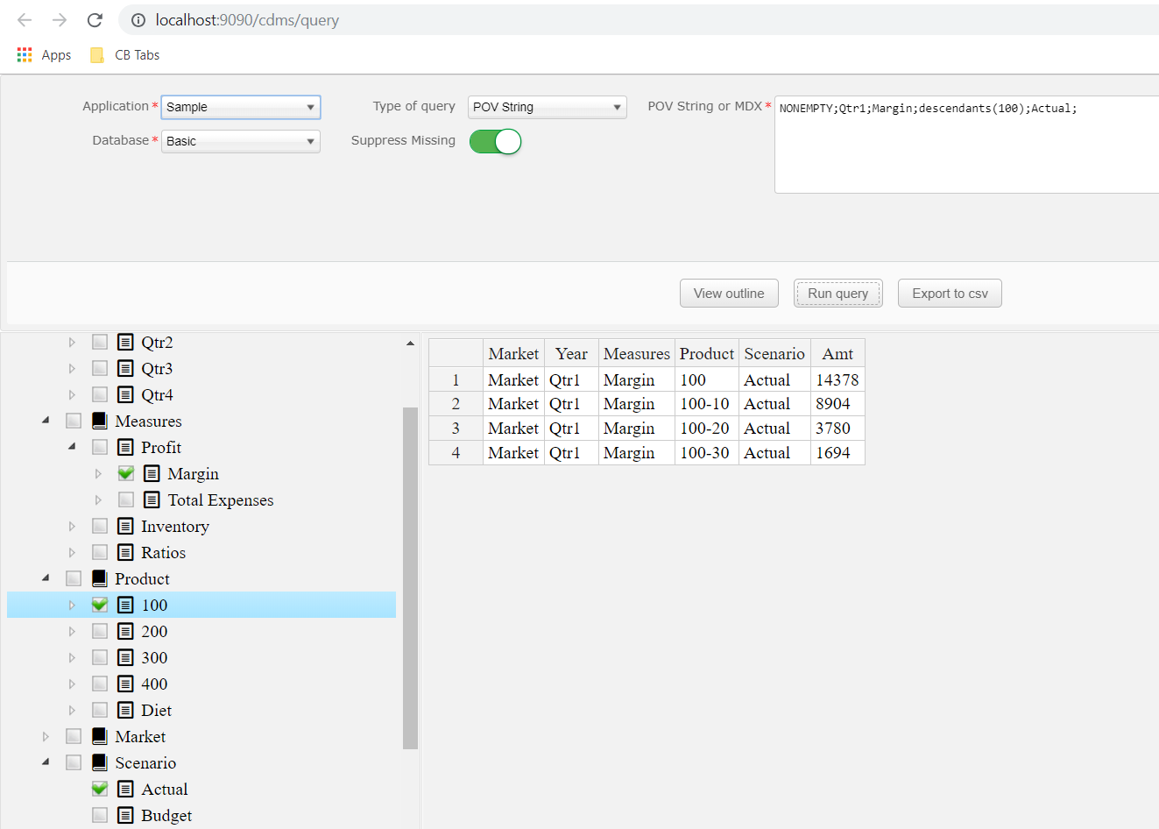This screenshot has height=829, width=1159.
Task: Click the Apps bookmark label
Action: 56,53
